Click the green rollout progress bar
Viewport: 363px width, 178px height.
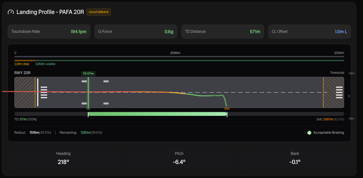(x=157, y=114)
